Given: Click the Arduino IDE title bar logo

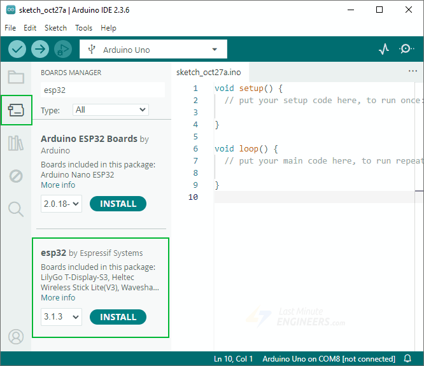Looking at the screenshot, I should click(x=11, y=10).
